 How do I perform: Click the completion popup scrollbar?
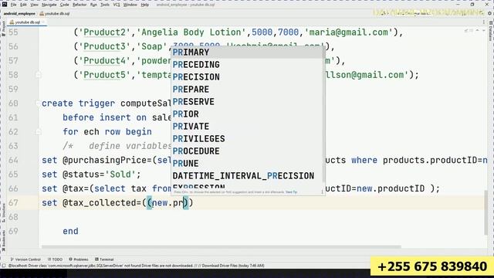[x=324, y=114]
